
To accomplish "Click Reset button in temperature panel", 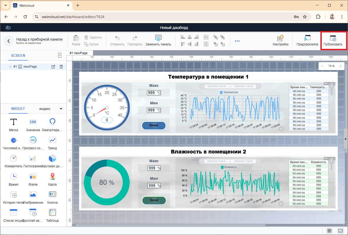I will point(154,125).
